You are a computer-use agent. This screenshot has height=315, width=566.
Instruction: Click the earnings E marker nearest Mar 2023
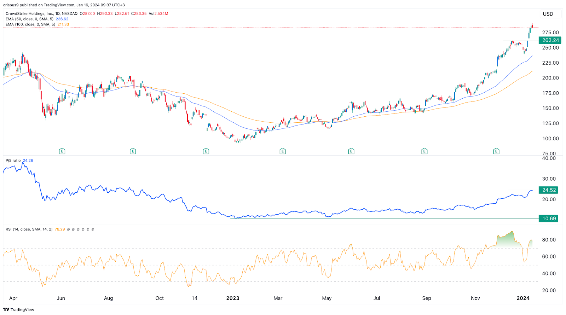283,151
